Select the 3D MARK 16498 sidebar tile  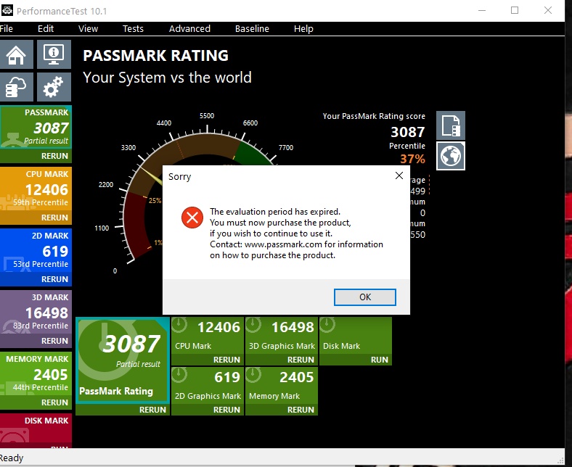click(36, 312)
